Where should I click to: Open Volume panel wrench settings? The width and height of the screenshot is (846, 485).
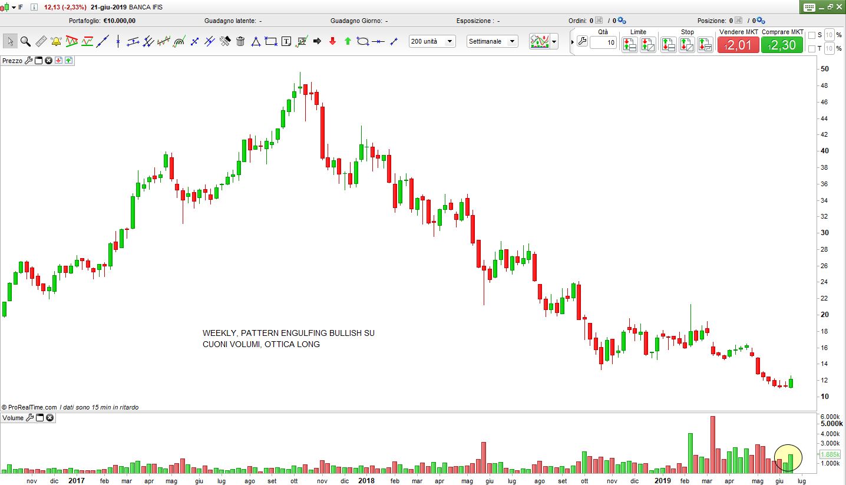29,418
